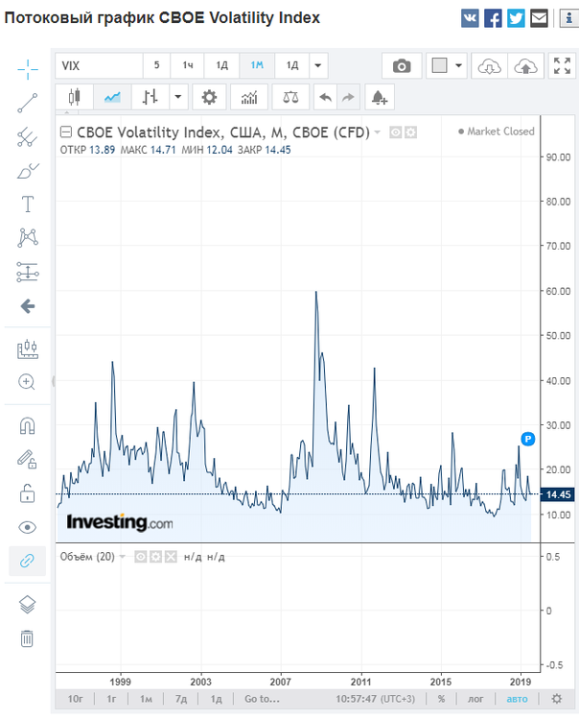Open the interval dropdown arrow
This screenshot has height=720, width=579.
(x=318, y=65)
